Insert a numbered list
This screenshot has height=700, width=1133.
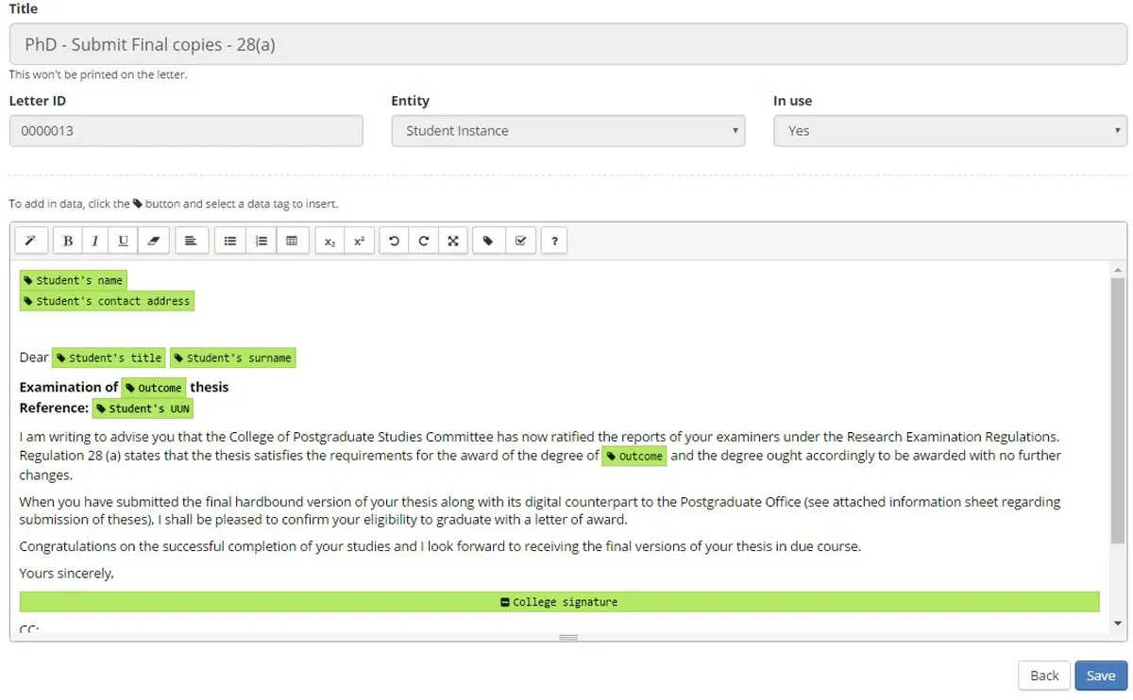pos(261,242)
